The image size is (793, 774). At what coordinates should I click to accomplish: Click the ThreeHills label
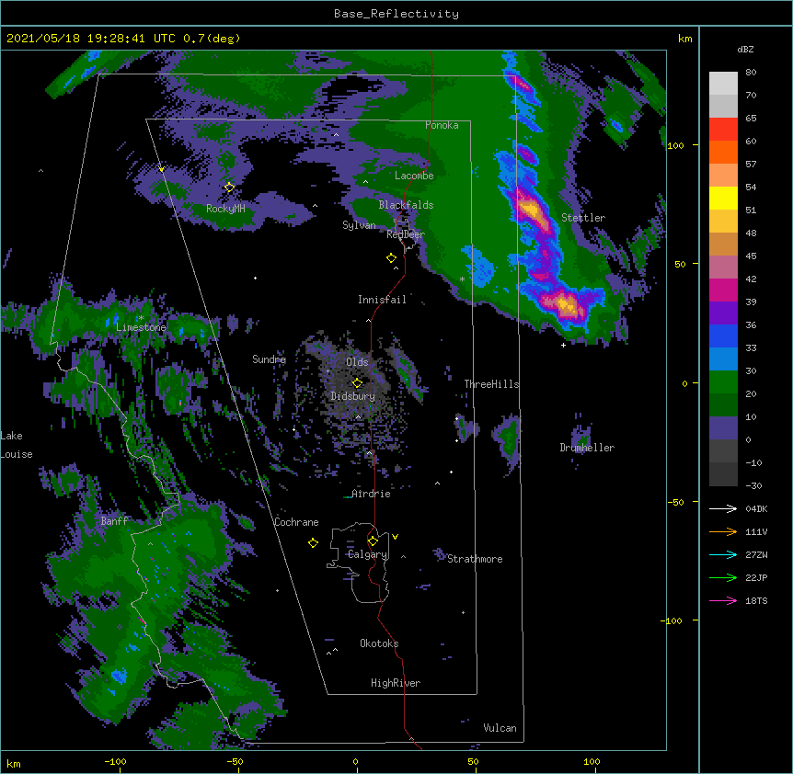pyautogui.click(x=491, y=384)
